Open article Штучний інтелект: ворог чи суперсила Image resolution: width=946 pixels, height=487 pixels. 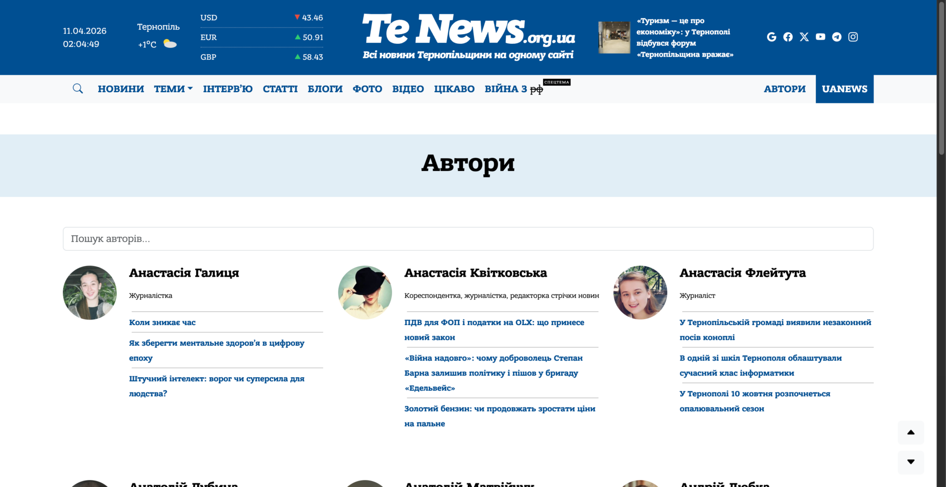217,386
